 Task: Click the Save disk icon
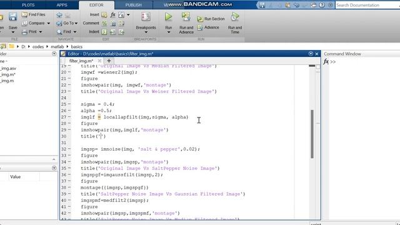click(x=12, y=16)
